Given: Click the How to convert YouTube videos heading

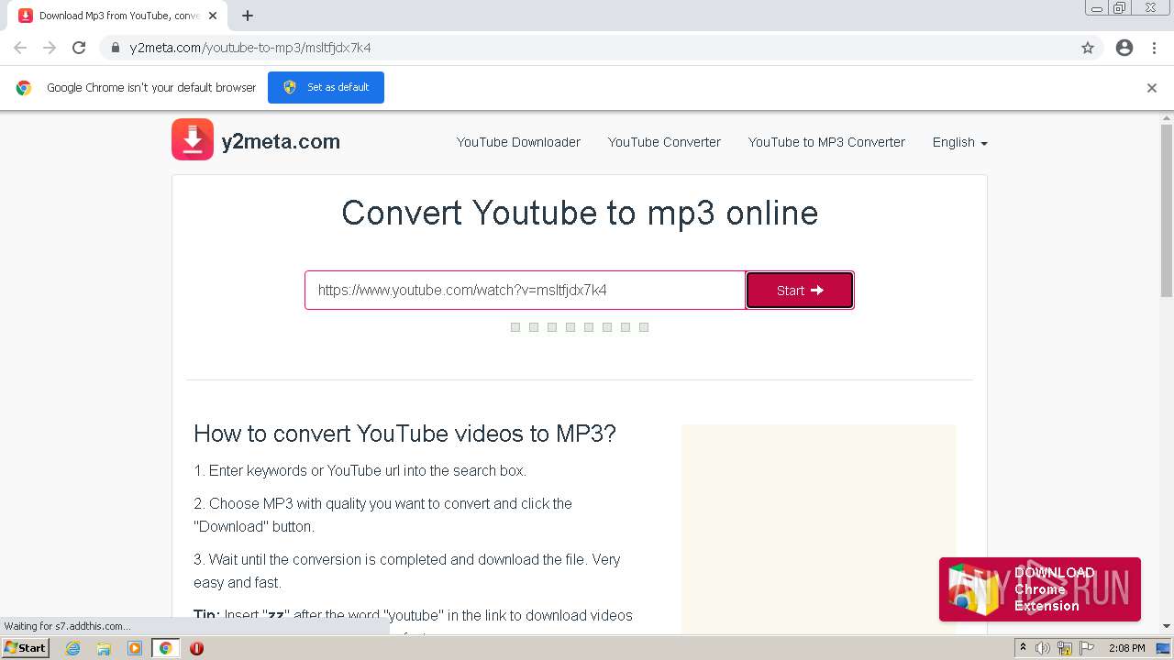Looking at the screenshot, I should (x=404, y=434).
